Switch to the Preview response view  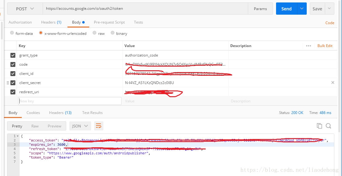pos(55,126)
